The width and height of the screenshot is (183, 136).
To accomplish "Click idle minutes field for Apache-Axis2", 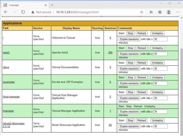I will (161, 54).
